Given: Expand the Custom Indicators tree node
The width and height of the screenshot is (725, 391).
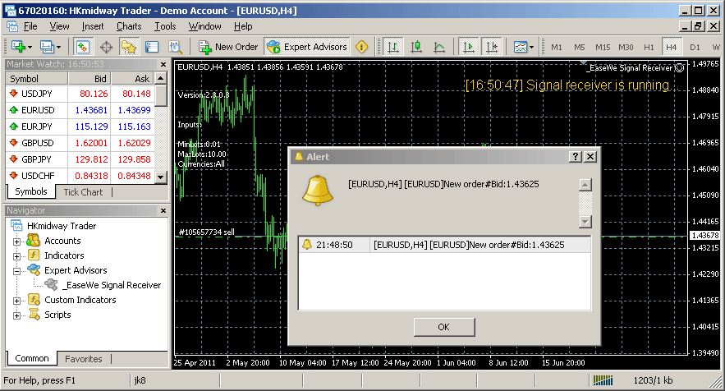Looking at the screenshot, I should pos(16,301).
